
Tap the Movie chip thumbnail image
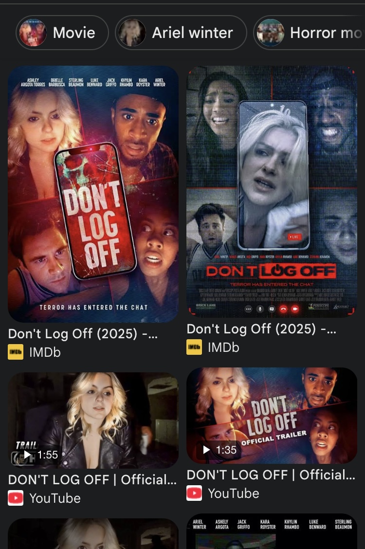click(x=33, y=33)
